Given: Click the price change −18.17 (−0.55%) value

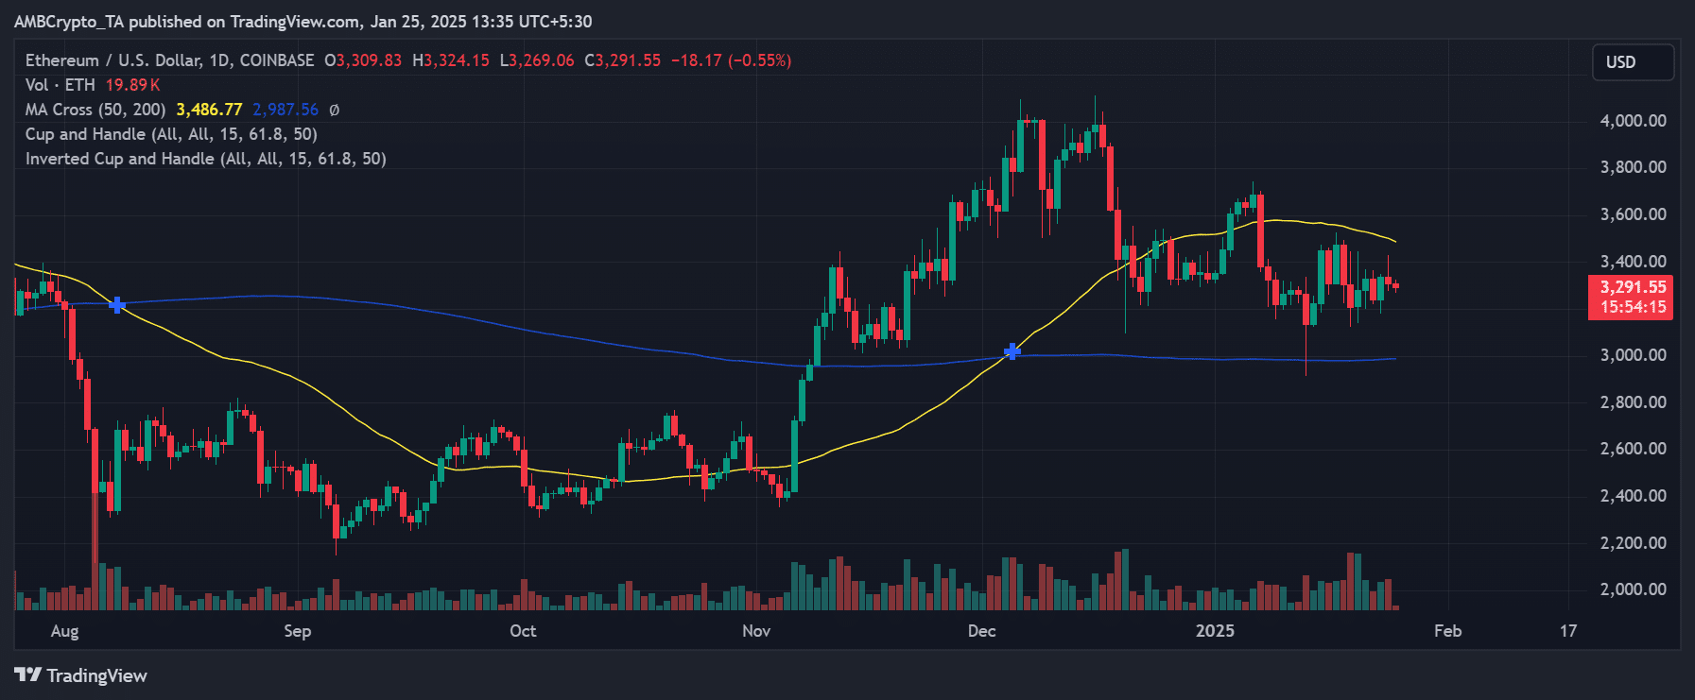Looking at the screenshot, I should point(732,60).
